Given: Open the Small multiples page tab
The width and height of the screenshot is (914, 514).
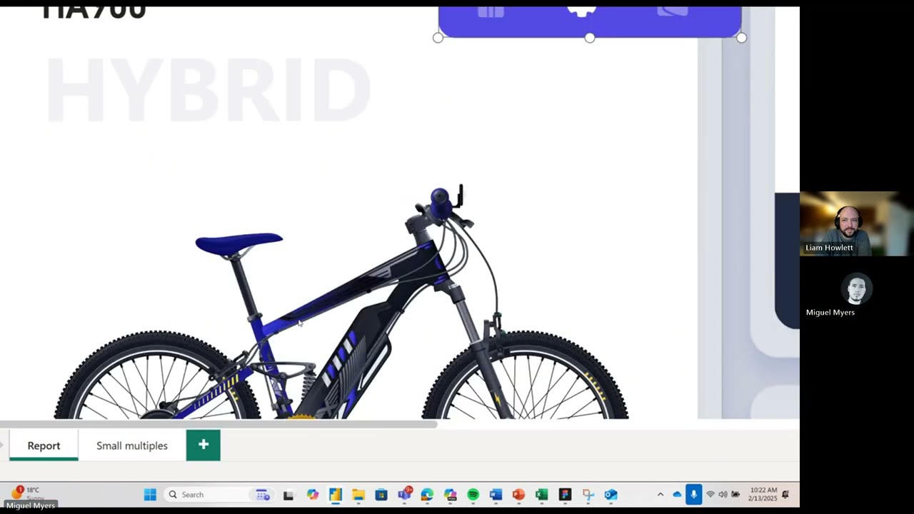Looking at the screenshot, I should pyautogui.click(x=132, y=445).
